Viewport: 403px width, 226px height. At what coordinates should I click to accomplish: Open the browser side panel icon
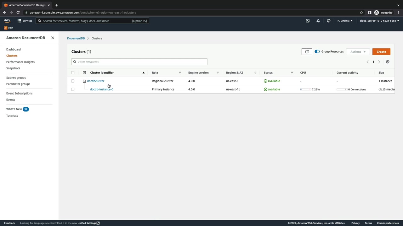(370, 13)
